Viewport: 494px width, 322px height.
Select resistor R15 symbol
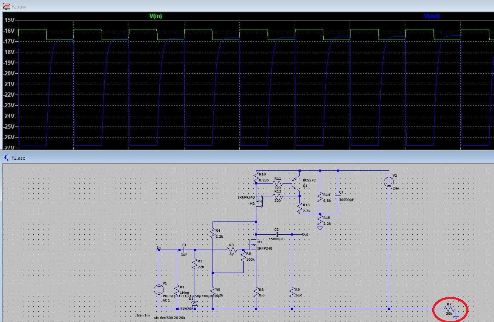(x=320, y=220)
